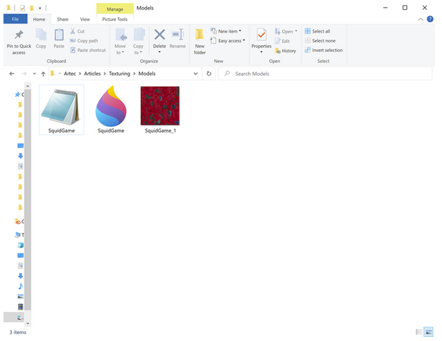The height and width of the screenshot is (341, 442).
Task: Create a New folder
Action: 200,42
